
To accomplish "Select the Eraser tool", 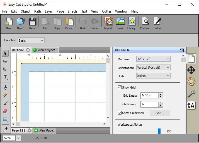I will tap(5, 111).
